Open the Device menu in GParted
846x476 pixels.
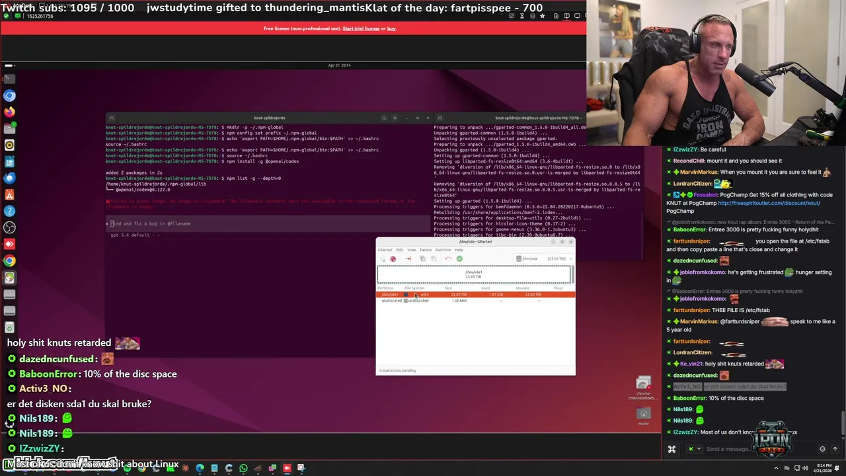pos(426,250)
